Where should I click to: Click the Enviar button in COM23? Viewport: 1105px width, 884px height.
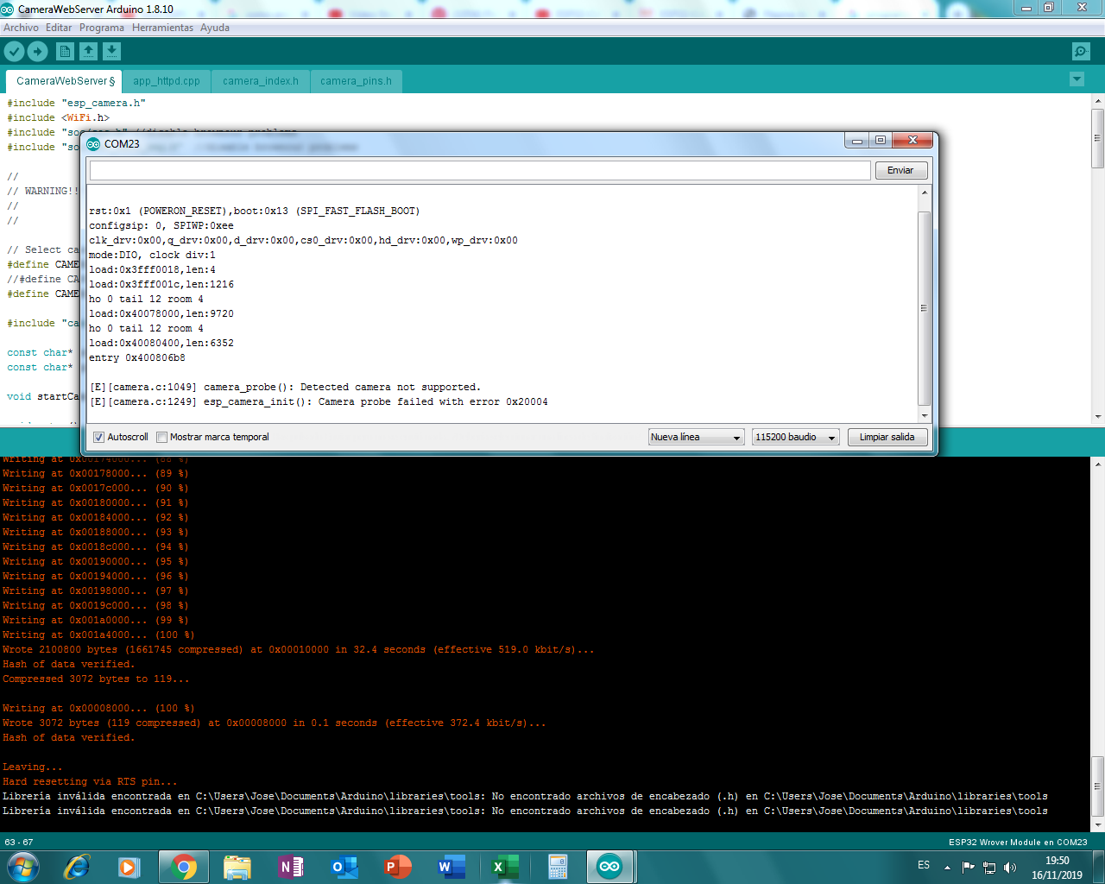click(900, 170)
